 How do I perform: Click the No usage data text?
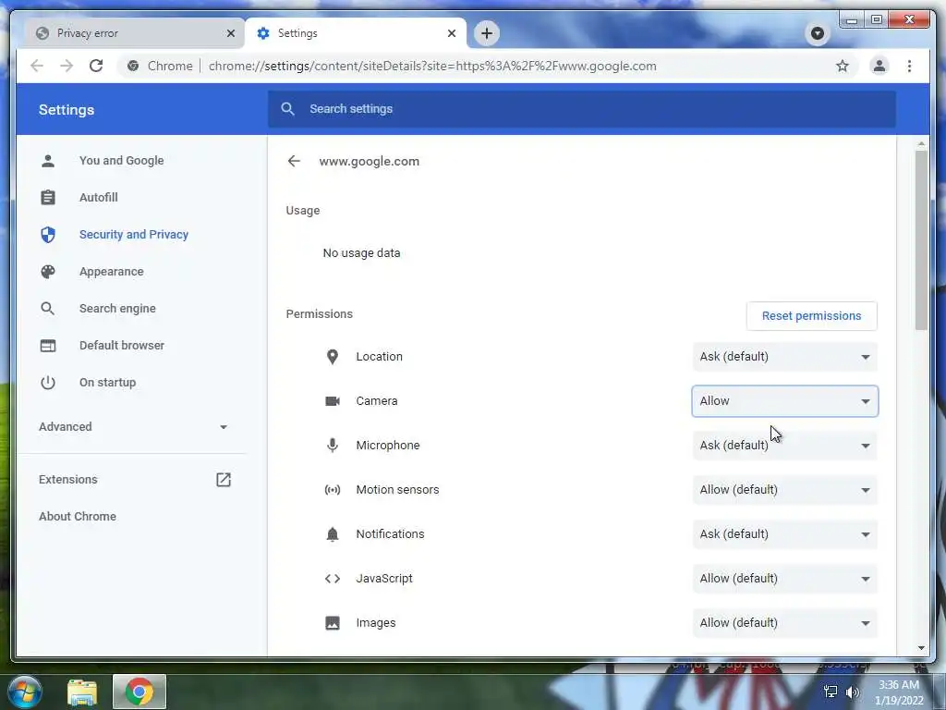click(x=361, y=253)
